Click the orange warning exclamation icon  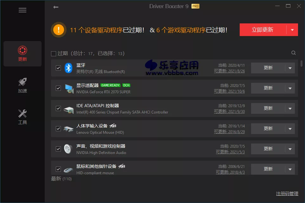59,29
